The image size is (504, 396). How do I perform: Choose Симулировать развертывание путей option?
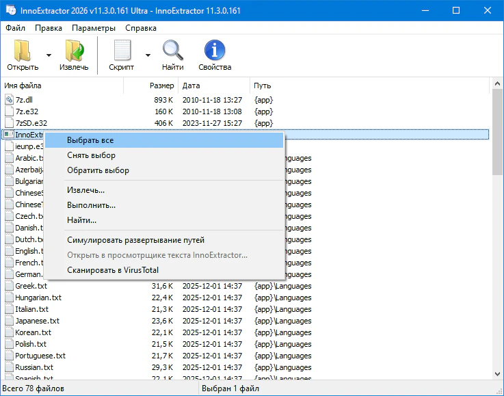point(135,240)
